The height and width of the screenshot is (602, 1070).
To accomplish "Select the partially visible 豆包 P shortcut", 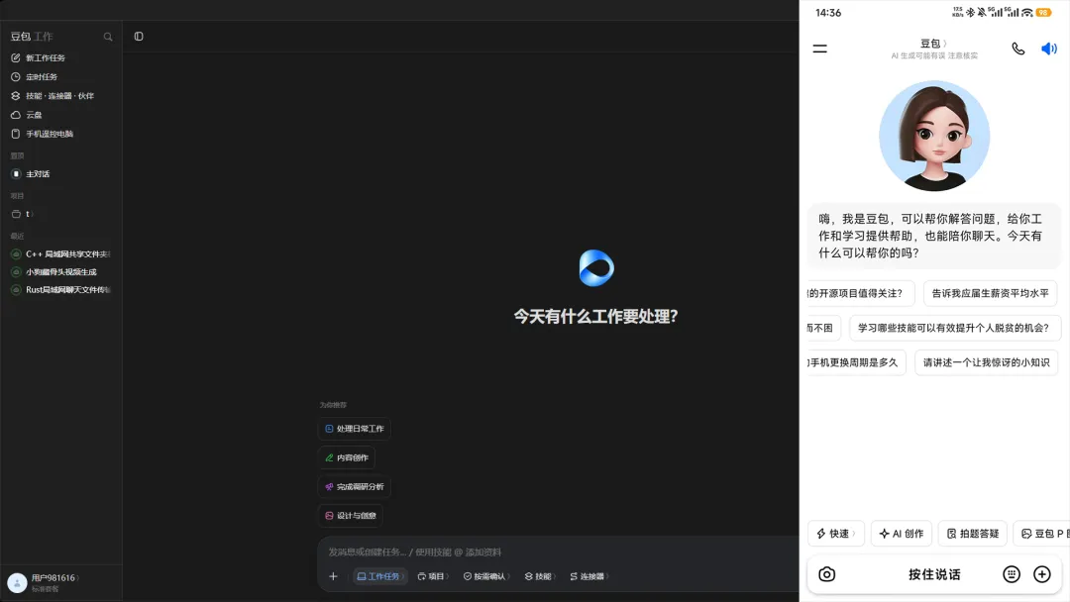I will (x=1042, y=534).
